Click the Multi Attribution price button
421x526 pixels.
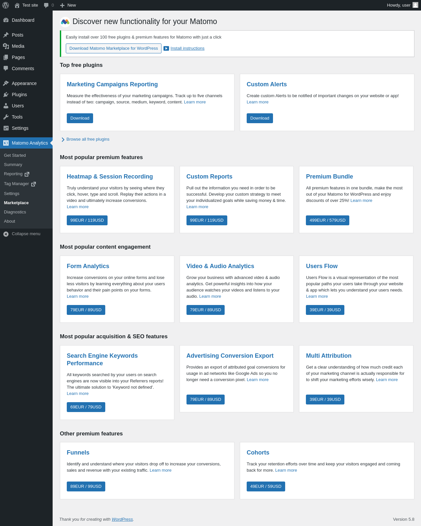coord(325,400)
